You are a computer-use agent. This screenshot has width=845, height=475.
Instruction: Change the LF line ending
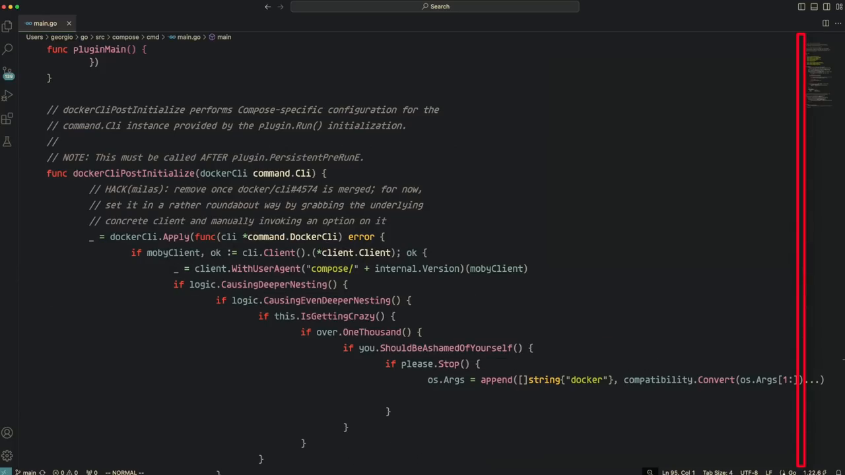pos(768,472)
